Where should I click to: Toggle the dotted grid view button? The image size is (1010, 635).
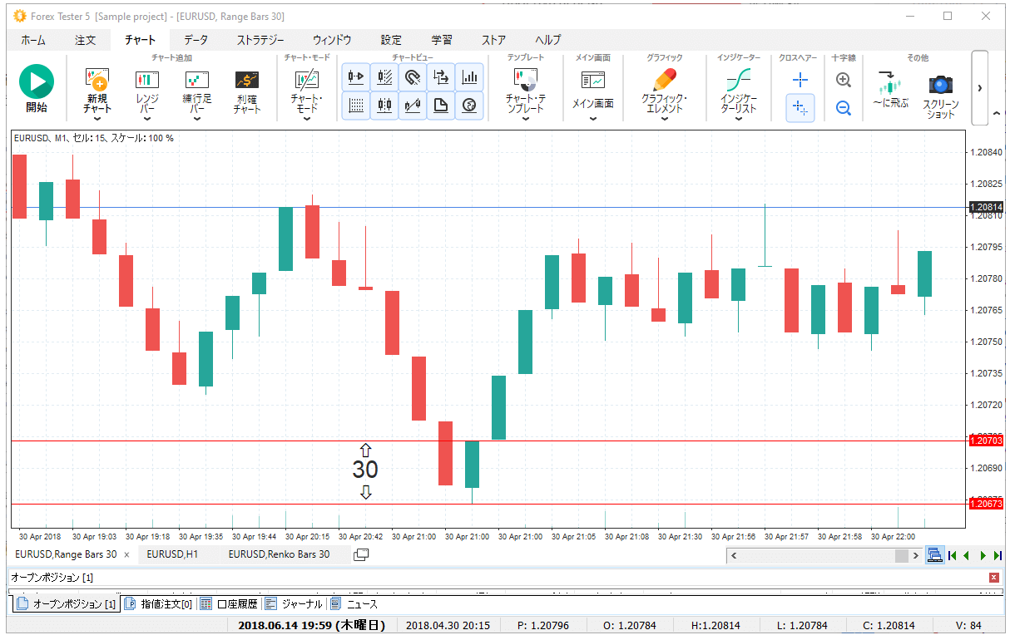pyautogui.click(x=356, y=106)
